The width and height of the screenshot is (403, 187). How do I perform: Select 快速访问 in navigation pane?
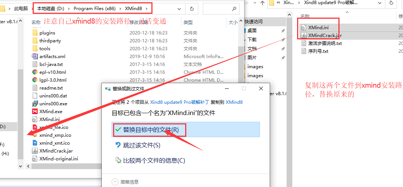tap(254, 21)
